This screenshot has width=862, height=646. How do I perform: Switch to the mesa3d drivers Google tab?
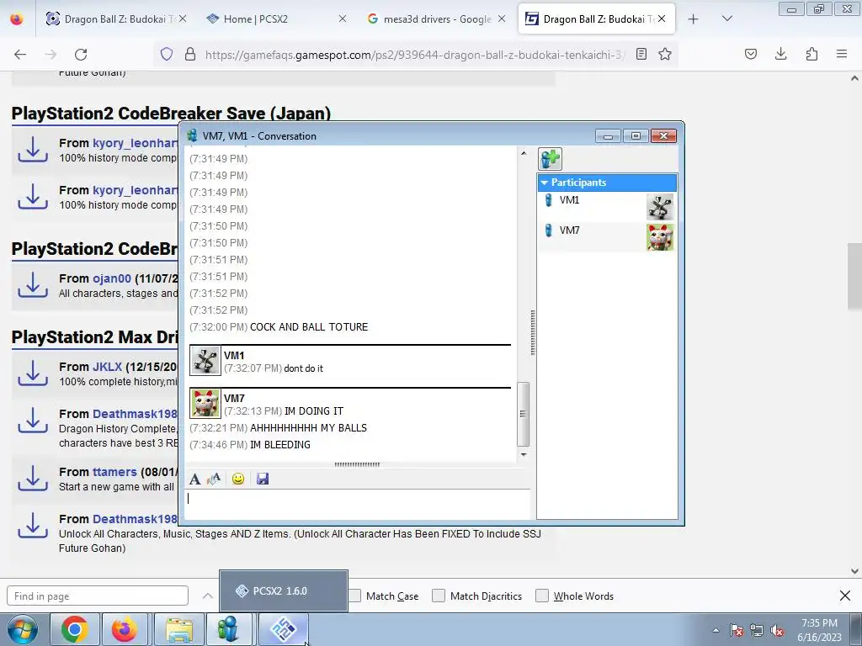coord(438,19)
